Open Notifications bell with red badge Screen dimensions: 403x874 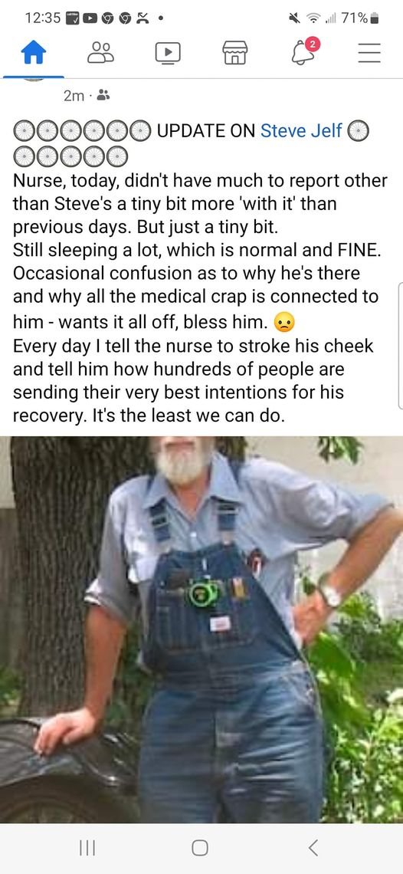coord(303,51)
